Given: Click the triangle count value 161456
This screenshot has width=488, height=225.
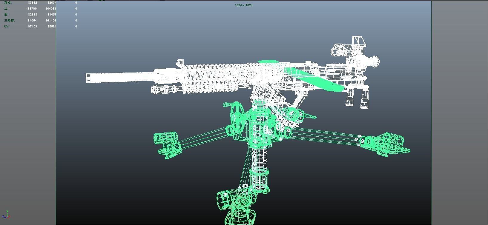Looking at the screenshot, I should 51,21.
